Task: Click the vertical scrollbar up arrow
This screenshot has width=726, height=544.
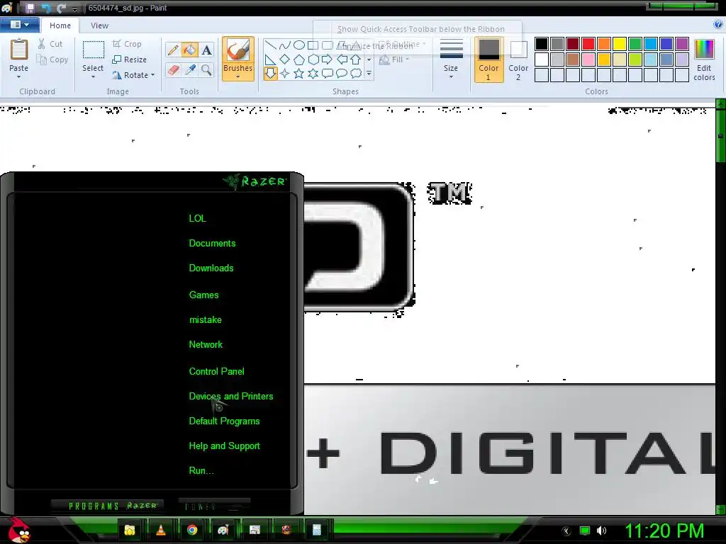Action: [720, 104]
